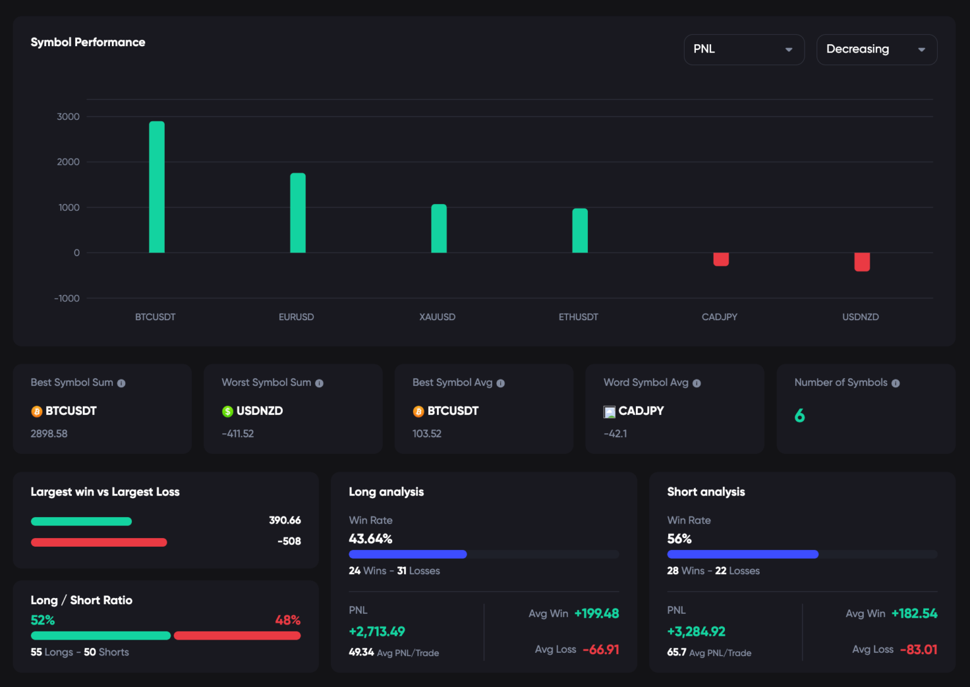Click the dollar icon next to USDNZD

pos(228,411)
